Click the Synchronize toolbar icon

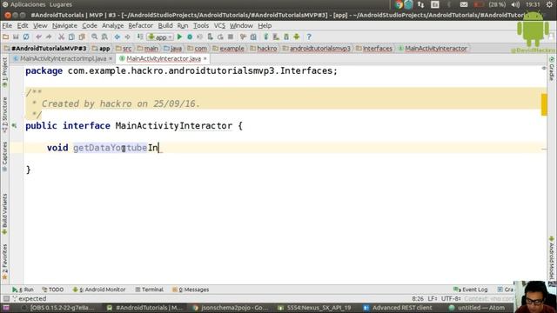coord(26,37)
